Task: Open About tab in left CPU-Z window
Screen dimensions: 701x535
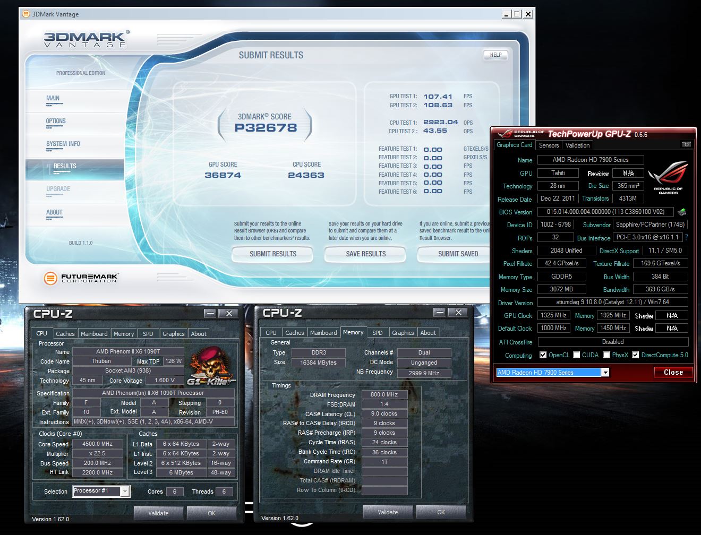Action: click(x=199, y=334)
